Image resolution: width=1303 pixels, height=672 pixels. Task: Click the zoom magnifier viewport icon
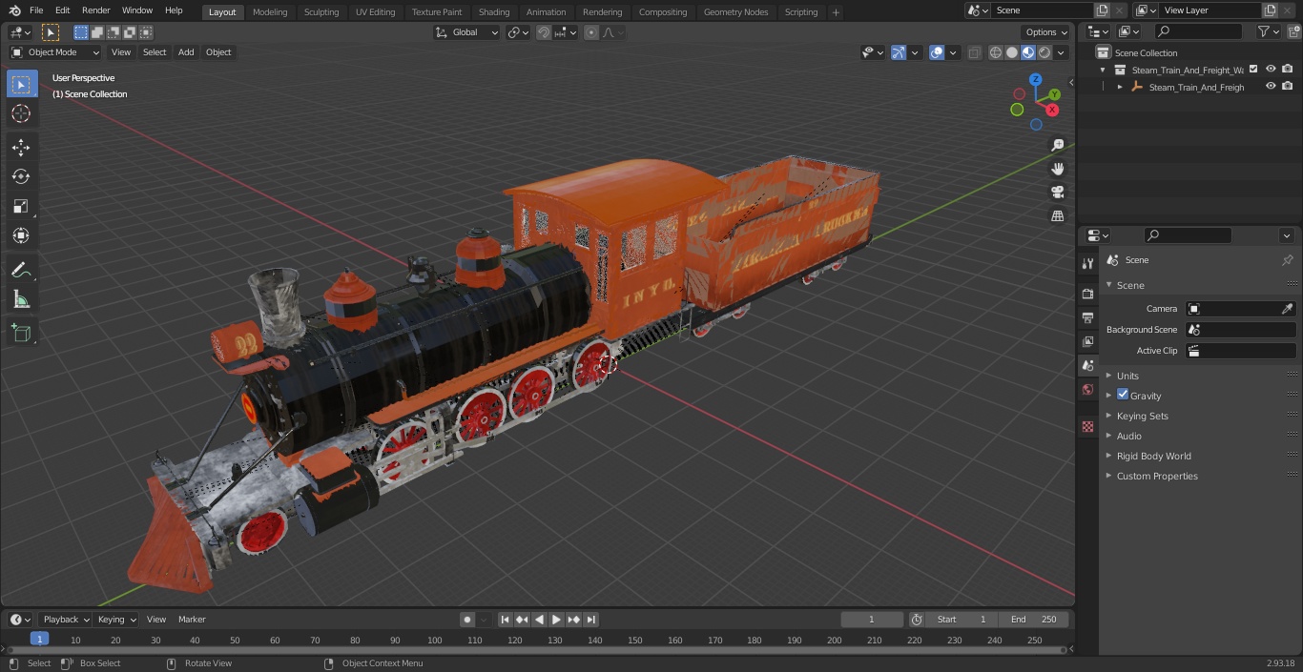click(1057, 145)
